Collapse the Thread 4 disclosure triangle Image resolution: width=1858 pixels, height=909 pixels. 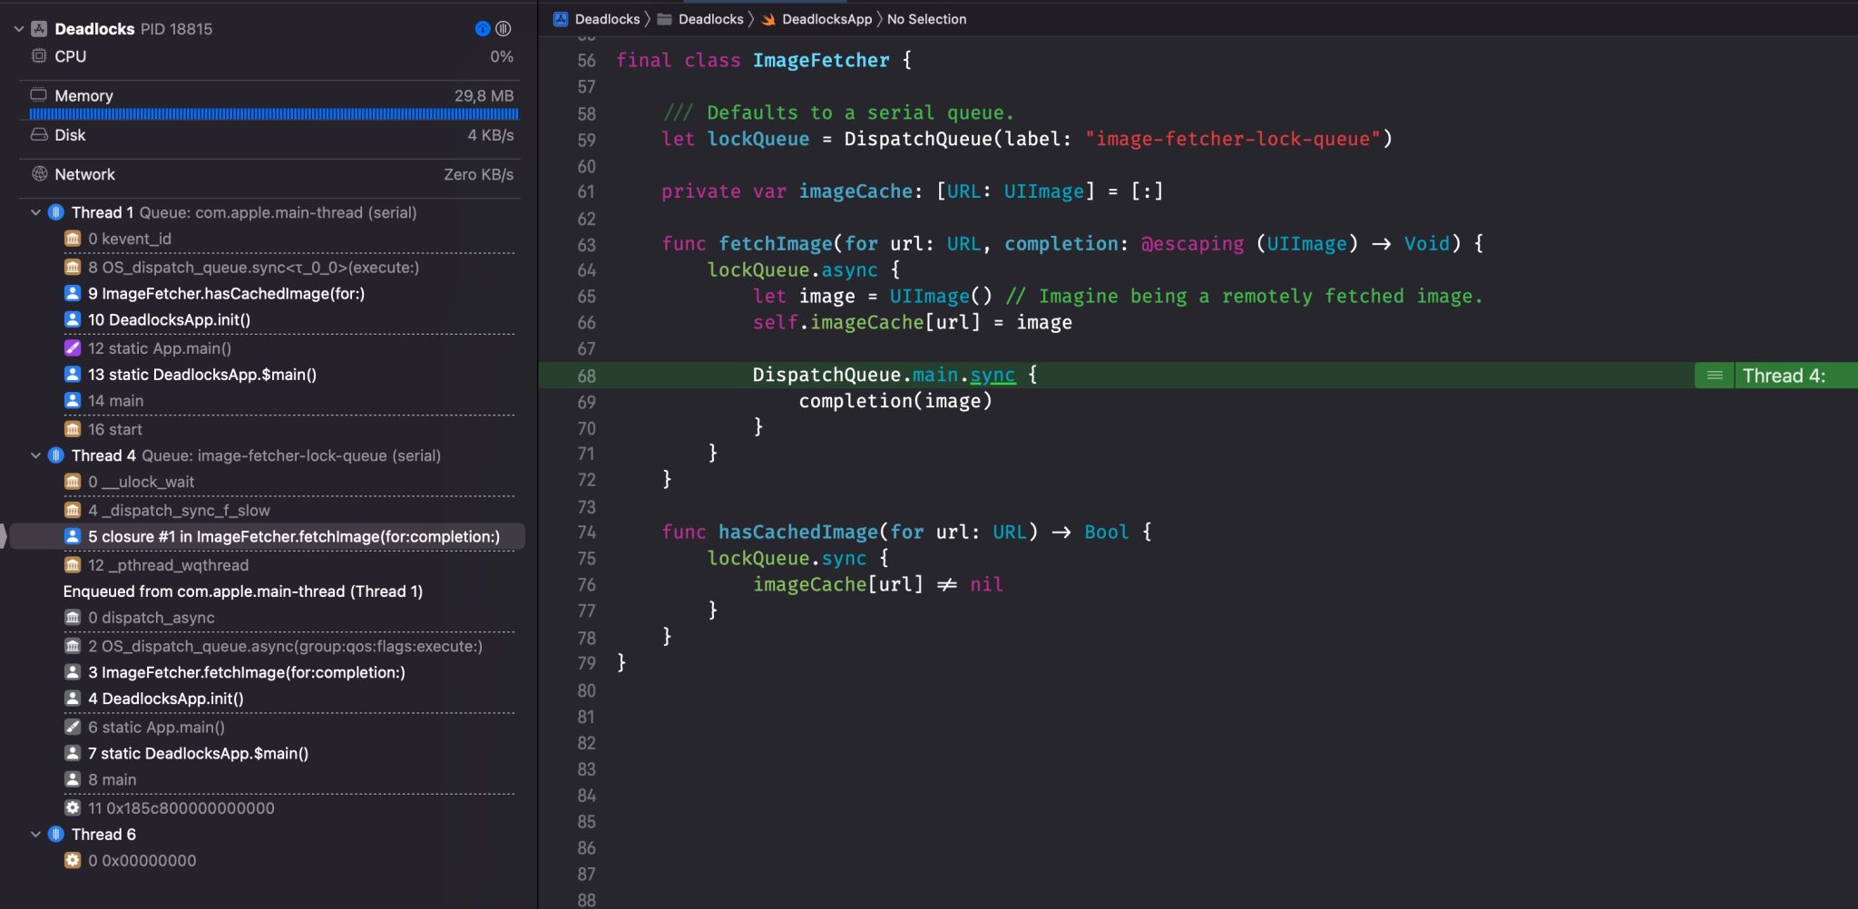tap(35, 454)
